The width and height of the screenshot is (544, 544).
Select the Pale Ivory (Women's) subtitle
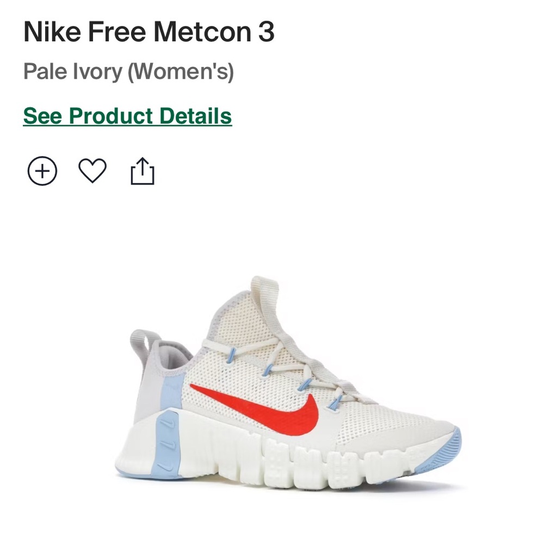point(128,70)
